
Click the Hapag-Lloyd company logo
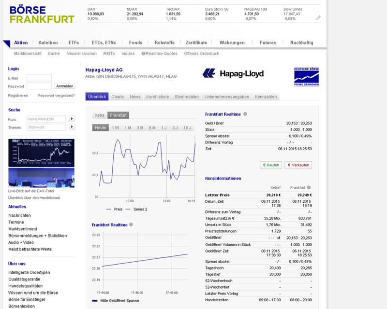233,73
